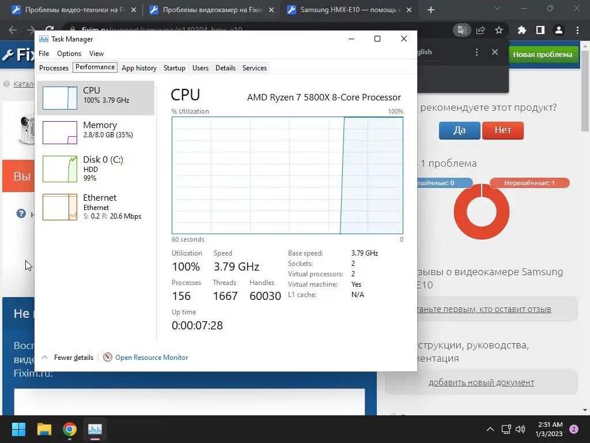
Task: Toggle Chrome's side panel icon
Action: coord(540,30)
